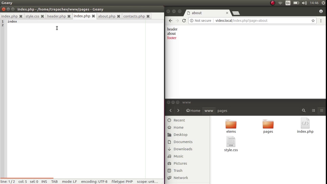Switch to the about.php tab
Viewport: 327px width, 184px height.
(107, 16)
